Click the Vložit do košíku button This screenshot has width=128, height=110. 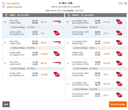tap(118, 104)
